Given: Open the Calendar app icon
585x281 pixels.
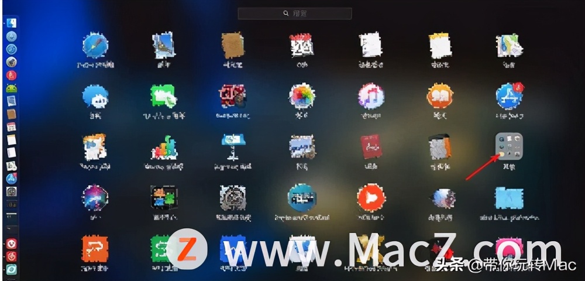Looking at the screenshot, I should tap(301, 46).
